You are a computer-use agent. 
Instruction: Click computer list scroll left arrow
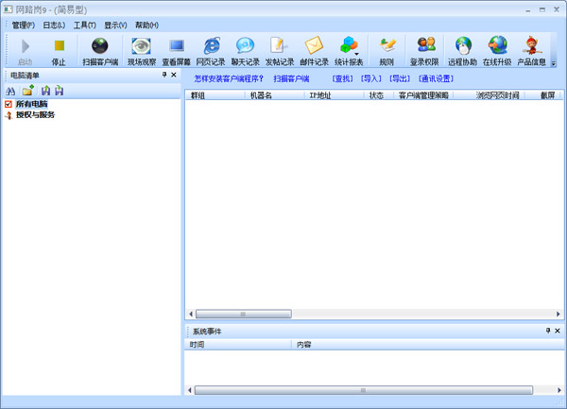click(191, 314)
